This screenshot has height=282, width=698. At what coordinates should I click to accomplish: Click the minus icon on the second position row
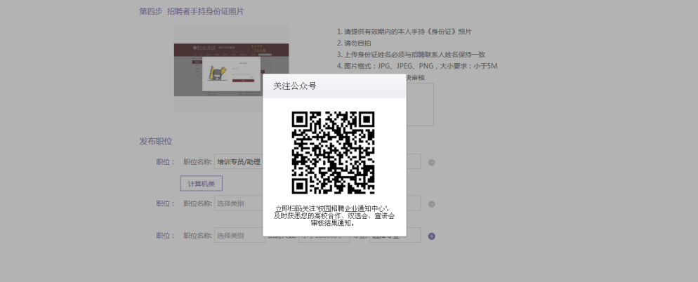tap(431, 204)
